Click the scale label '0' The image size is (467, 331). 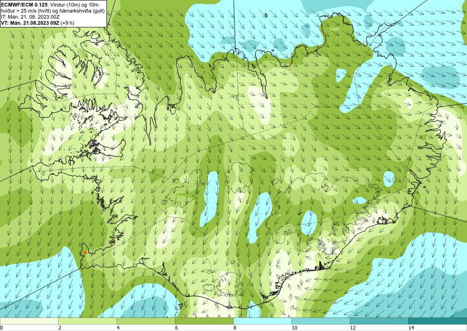[x=1, y=328]
